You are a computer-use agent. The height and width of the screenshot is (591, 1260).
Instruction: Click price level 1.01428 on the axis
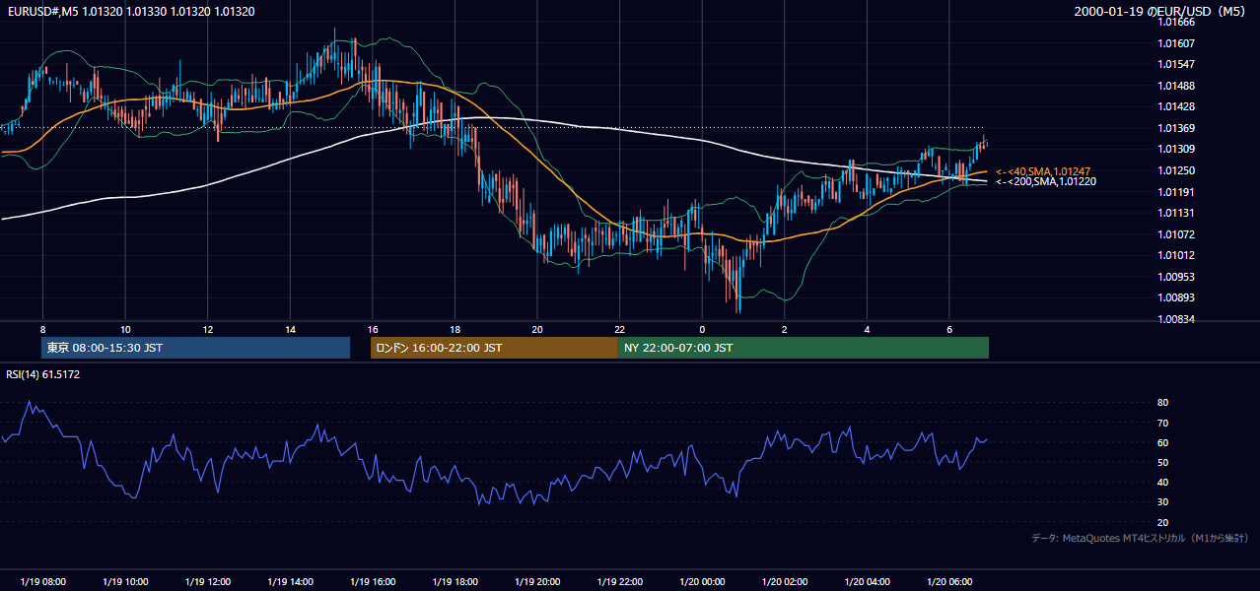[x=1176, y=106]
